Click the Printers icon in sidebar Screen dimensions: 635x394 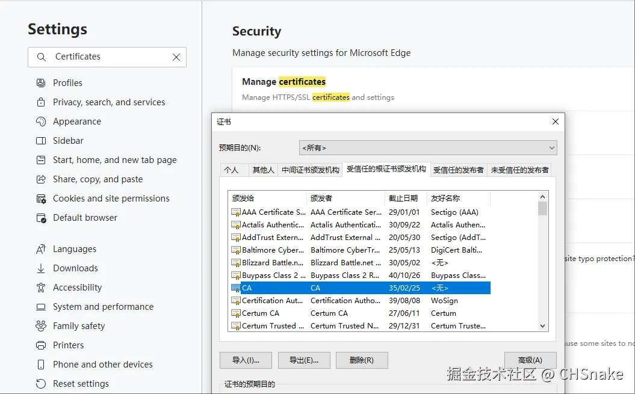(41, 345)
